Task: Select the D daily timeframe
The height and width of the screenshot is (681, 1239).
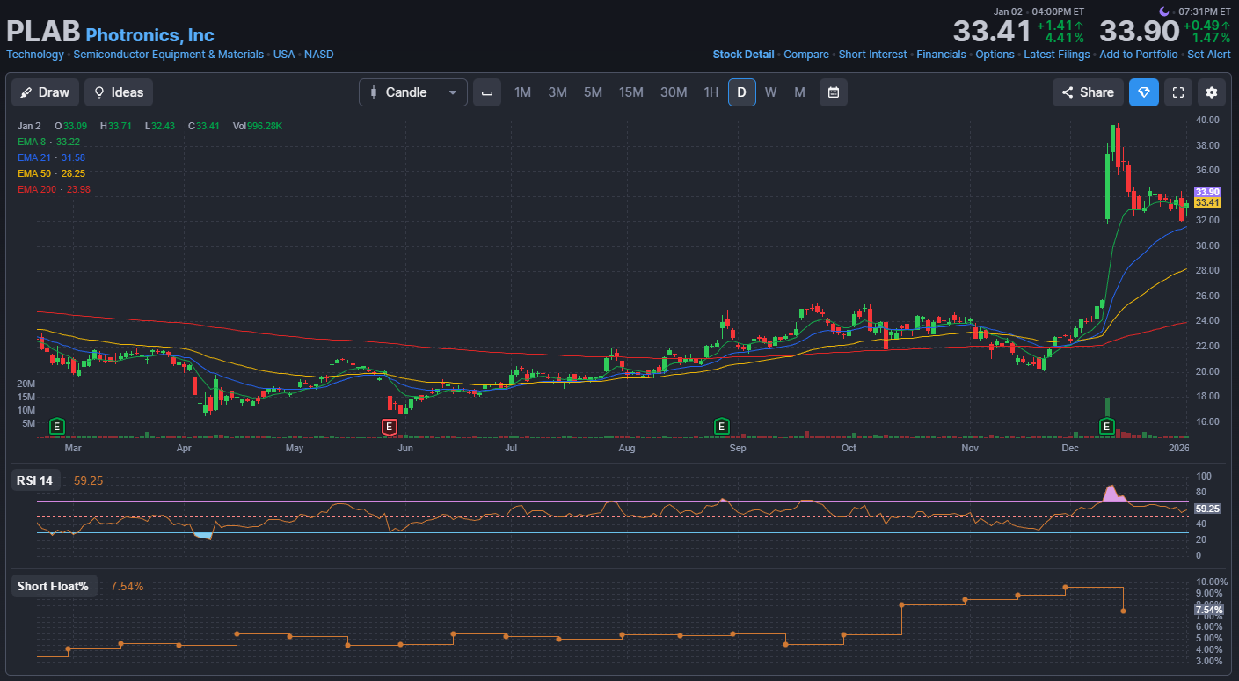Action: [741, 92]
